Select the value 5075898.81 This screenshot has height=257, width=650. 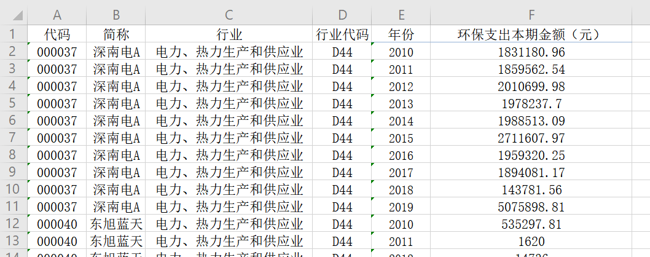[531, 207]
